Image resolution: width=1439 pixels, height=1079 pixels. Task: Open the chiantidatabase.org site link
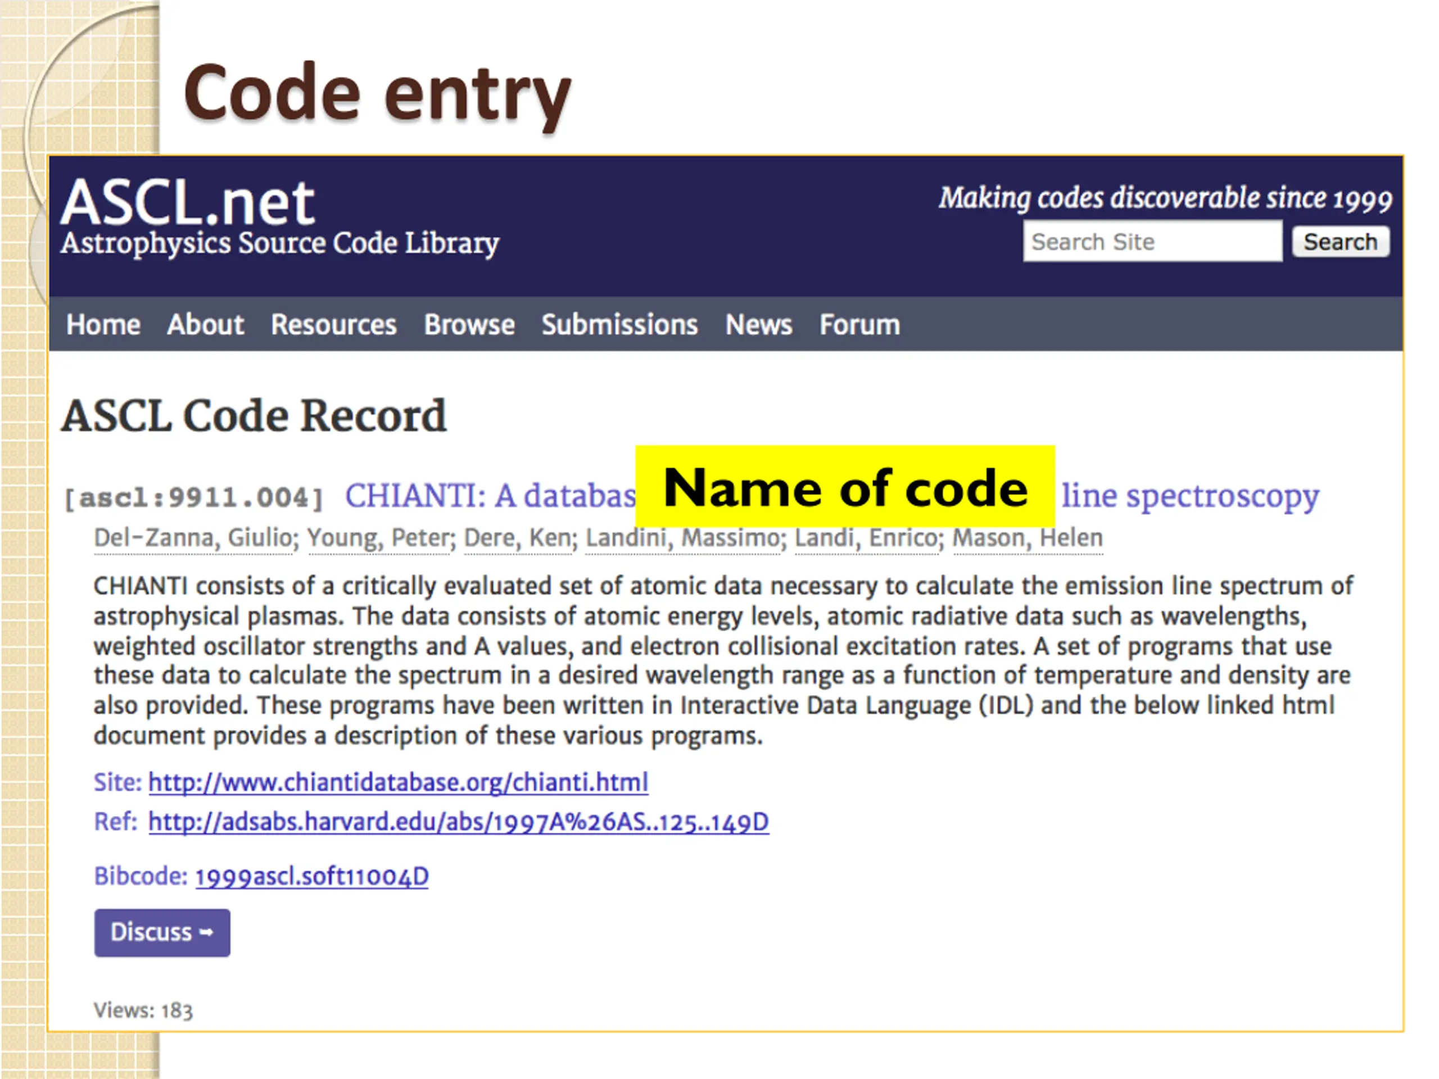pyautogui.click(x=398, y=782)
